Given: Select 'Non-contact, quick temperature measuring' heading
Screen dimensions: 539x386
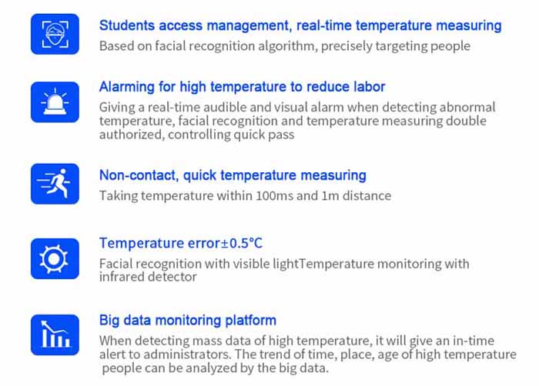Looking at the screenshot, I should 233,175.
